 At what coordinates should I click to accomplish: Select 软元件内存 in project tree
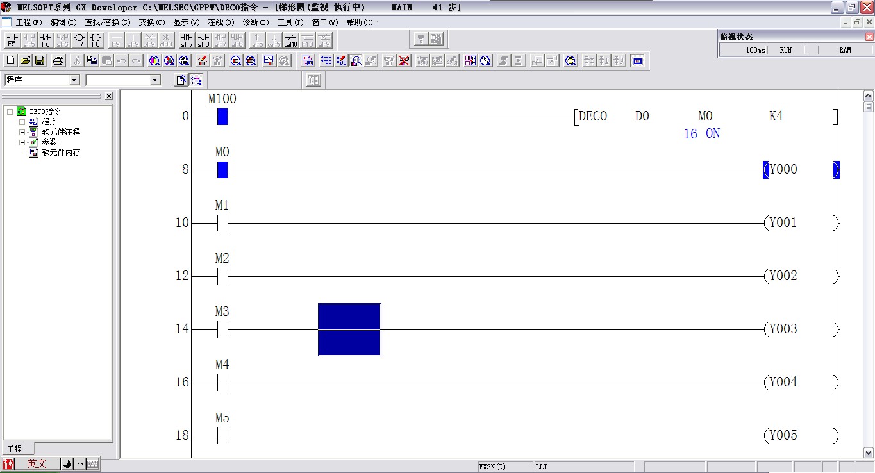click(61, 153)
